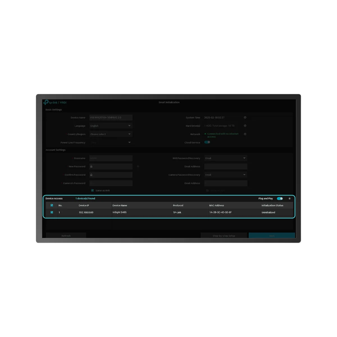Click the Smart Initialization title
The width and height of the screenshot is (337, 337).
tap(169, 102)
